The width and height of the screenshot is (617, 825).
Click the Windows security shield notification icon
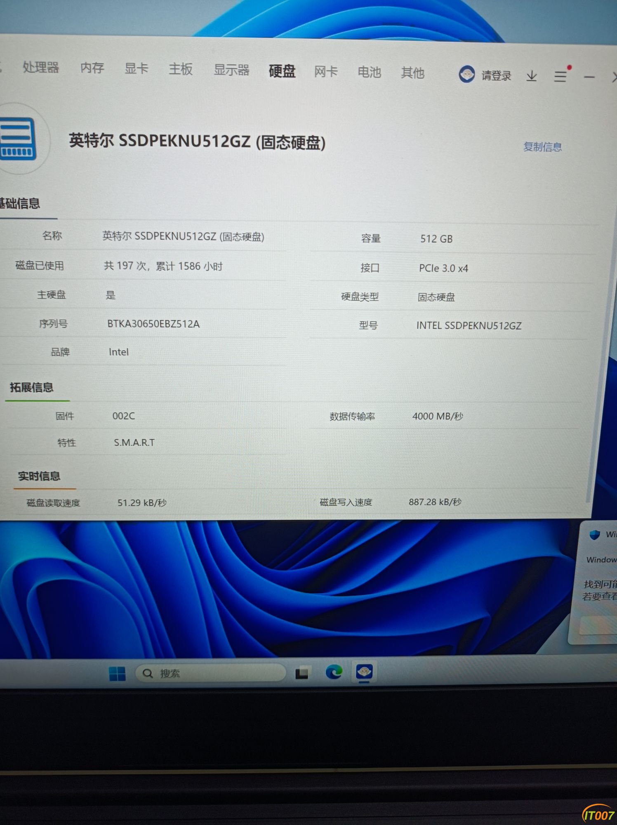tap(594, 535)
